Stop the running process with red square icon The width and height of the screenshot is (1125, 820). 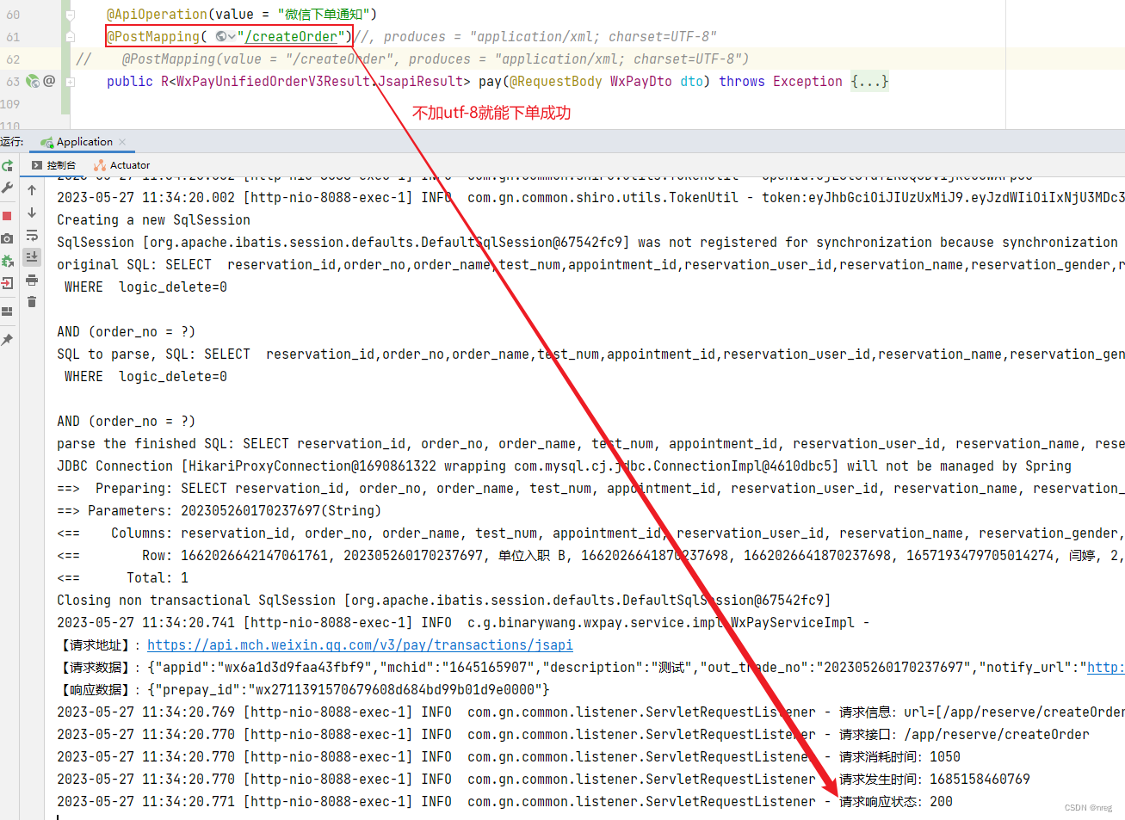point(7,214)
